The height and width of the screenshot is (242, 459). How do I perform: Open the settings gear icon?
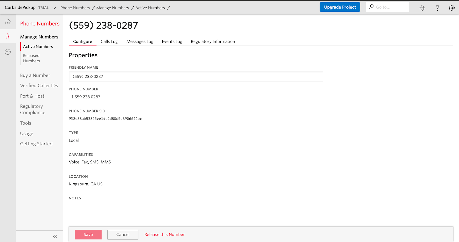point(452,8)
